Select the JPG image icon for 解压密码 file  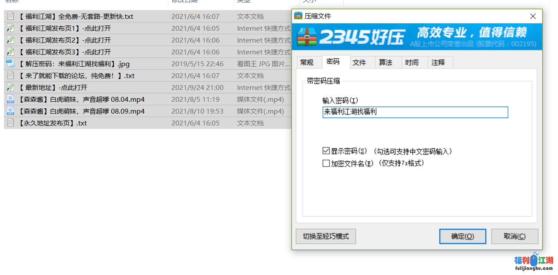point(11,64)
